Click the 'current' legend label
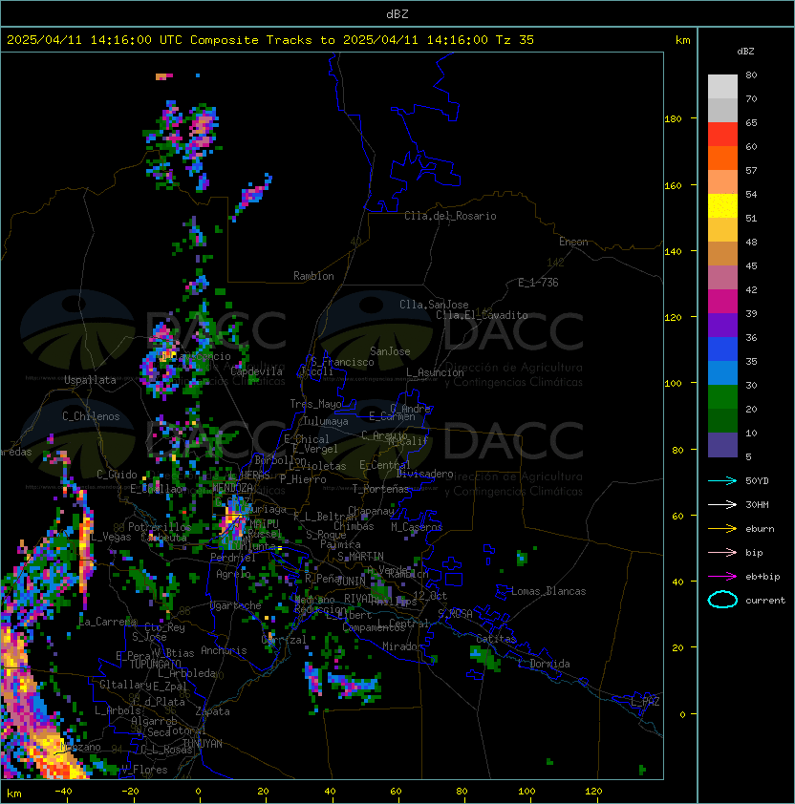 pos(765,600)
